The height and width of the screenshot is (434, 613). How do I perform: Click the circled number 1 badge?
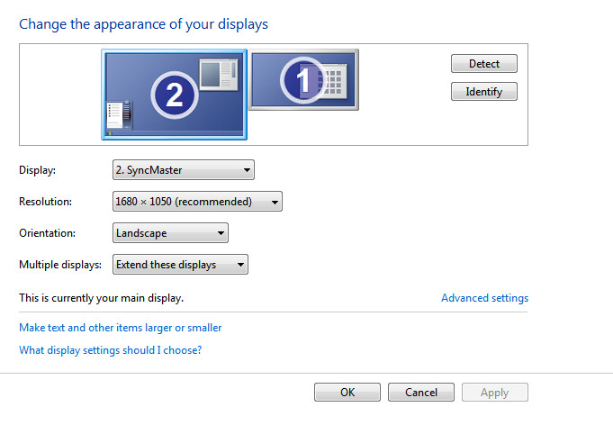pos(303,81)
